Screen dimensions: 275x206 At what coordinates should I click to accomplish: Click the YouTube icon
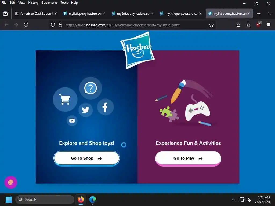pyautogui.click(x=72, y=120)
